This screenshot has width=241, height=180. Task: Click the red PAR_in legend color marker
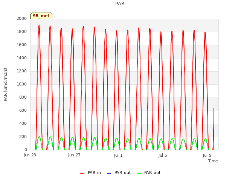(x=82, y=173)
